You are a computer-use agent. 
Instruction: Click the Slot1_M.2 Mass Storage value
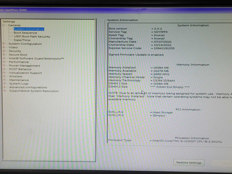pyautogui.click(x=162, y=113)
